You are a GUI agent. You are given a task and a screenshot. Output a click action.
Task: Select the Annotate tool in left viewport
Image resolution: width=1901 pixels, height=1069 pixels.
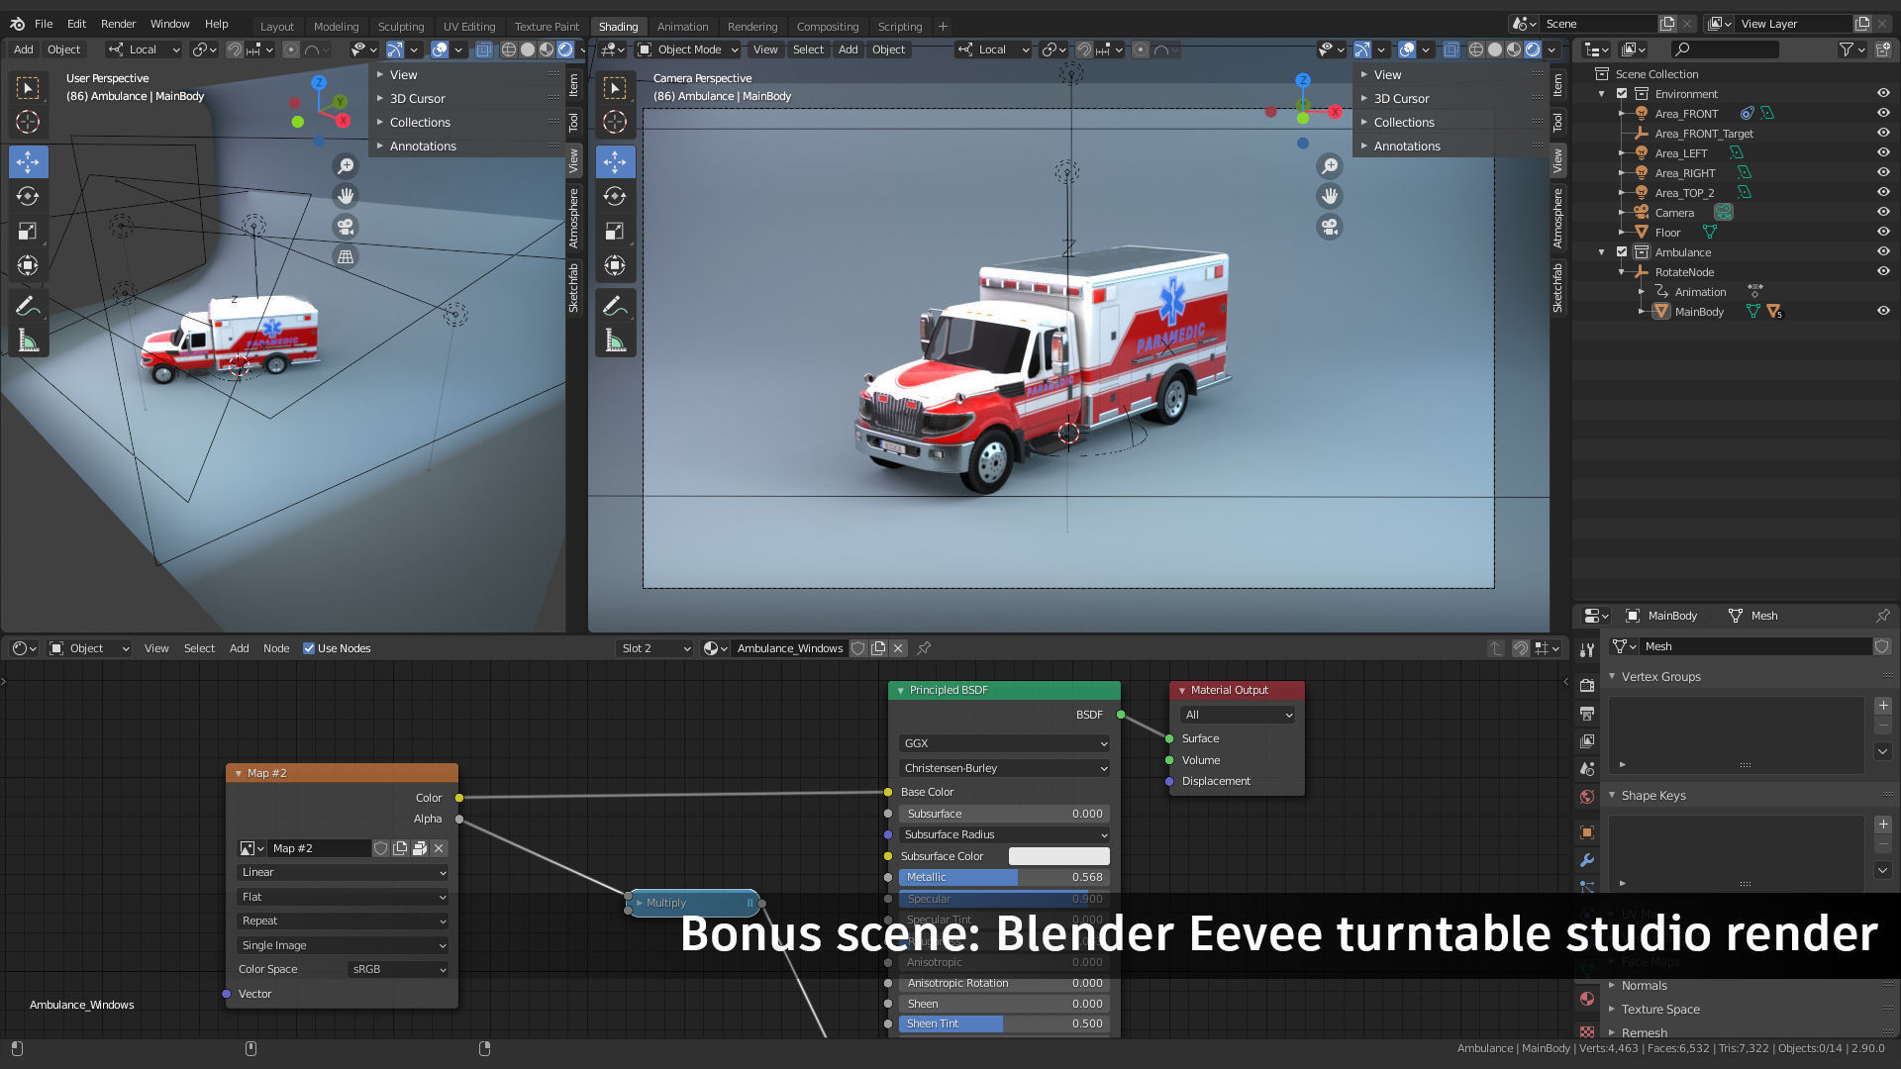(28, 306)
